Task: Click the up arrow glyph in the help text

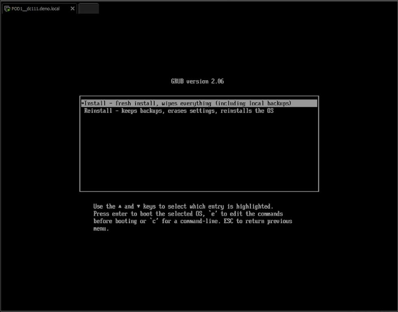Action: (x=120, y=206)
